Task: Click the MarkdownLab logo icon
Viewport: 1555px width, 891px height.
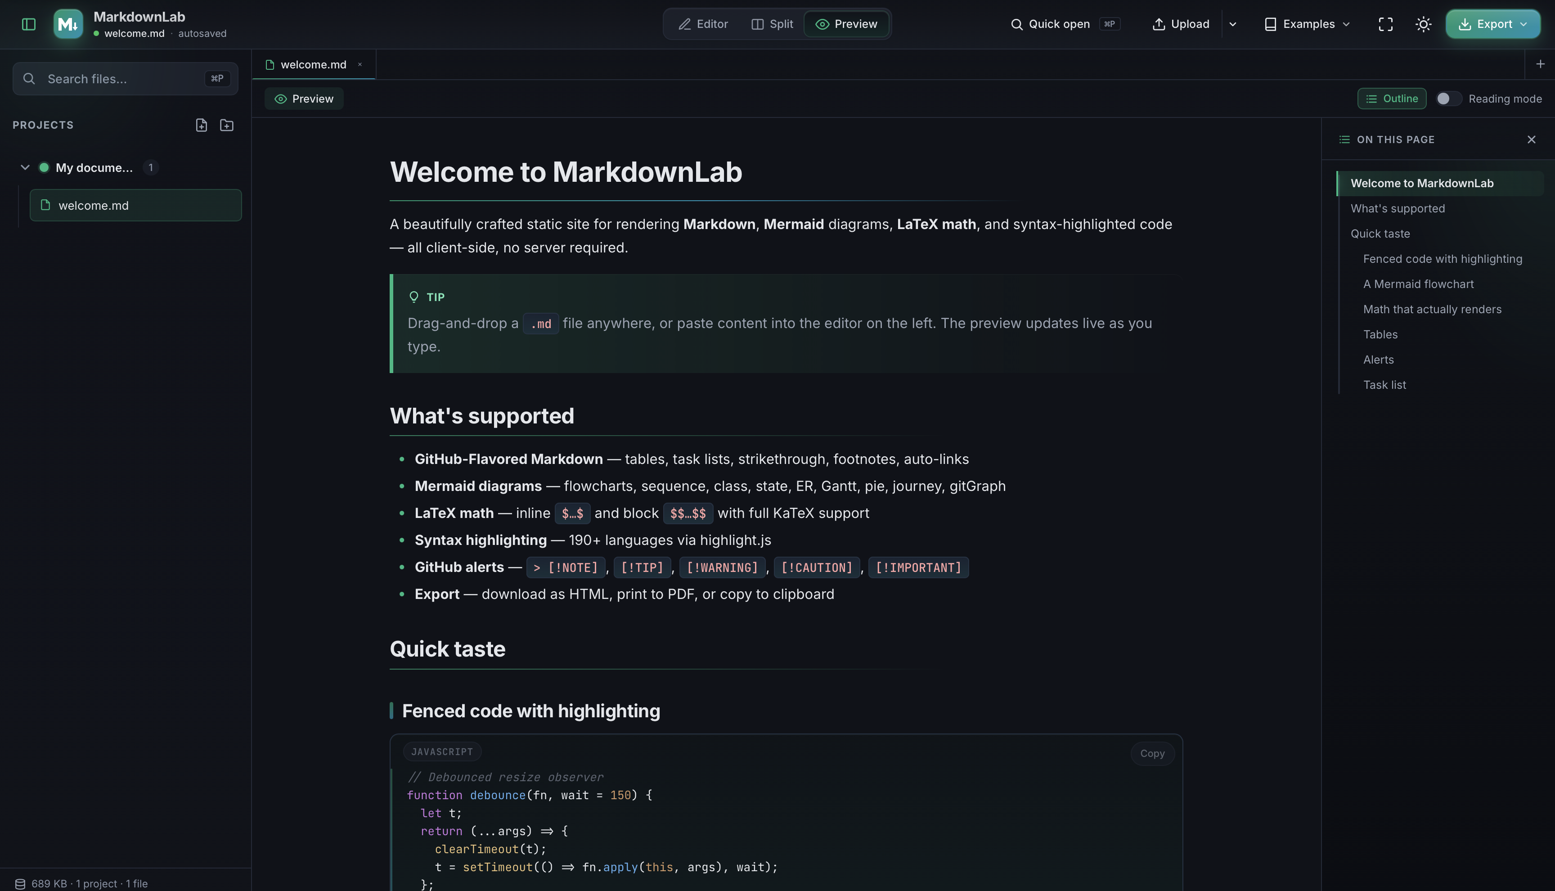Action: coord(68,24)
